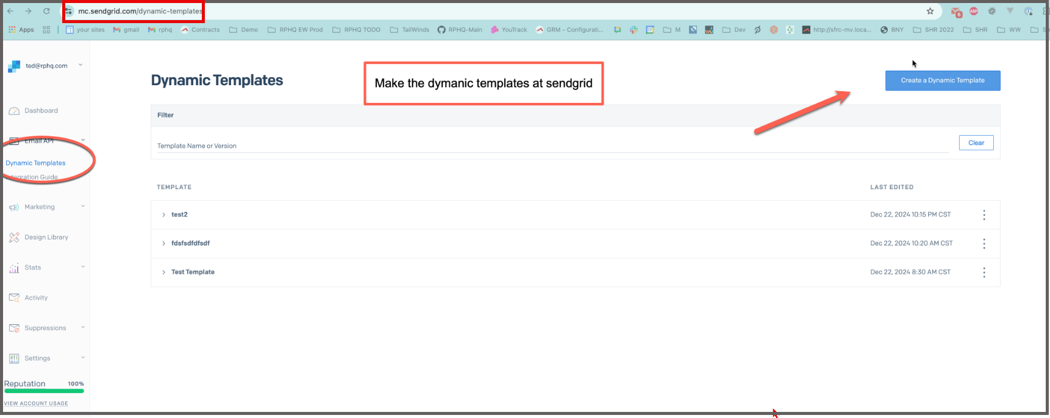Viewport: 1050px width, 418px height.
Task: Bookmark this page with the star icon
Action: point(930,11)
